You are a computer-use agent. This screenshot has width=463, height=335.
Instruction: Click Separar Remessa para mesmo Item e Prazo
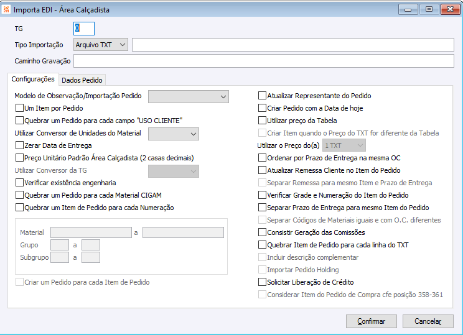point(262,183)
